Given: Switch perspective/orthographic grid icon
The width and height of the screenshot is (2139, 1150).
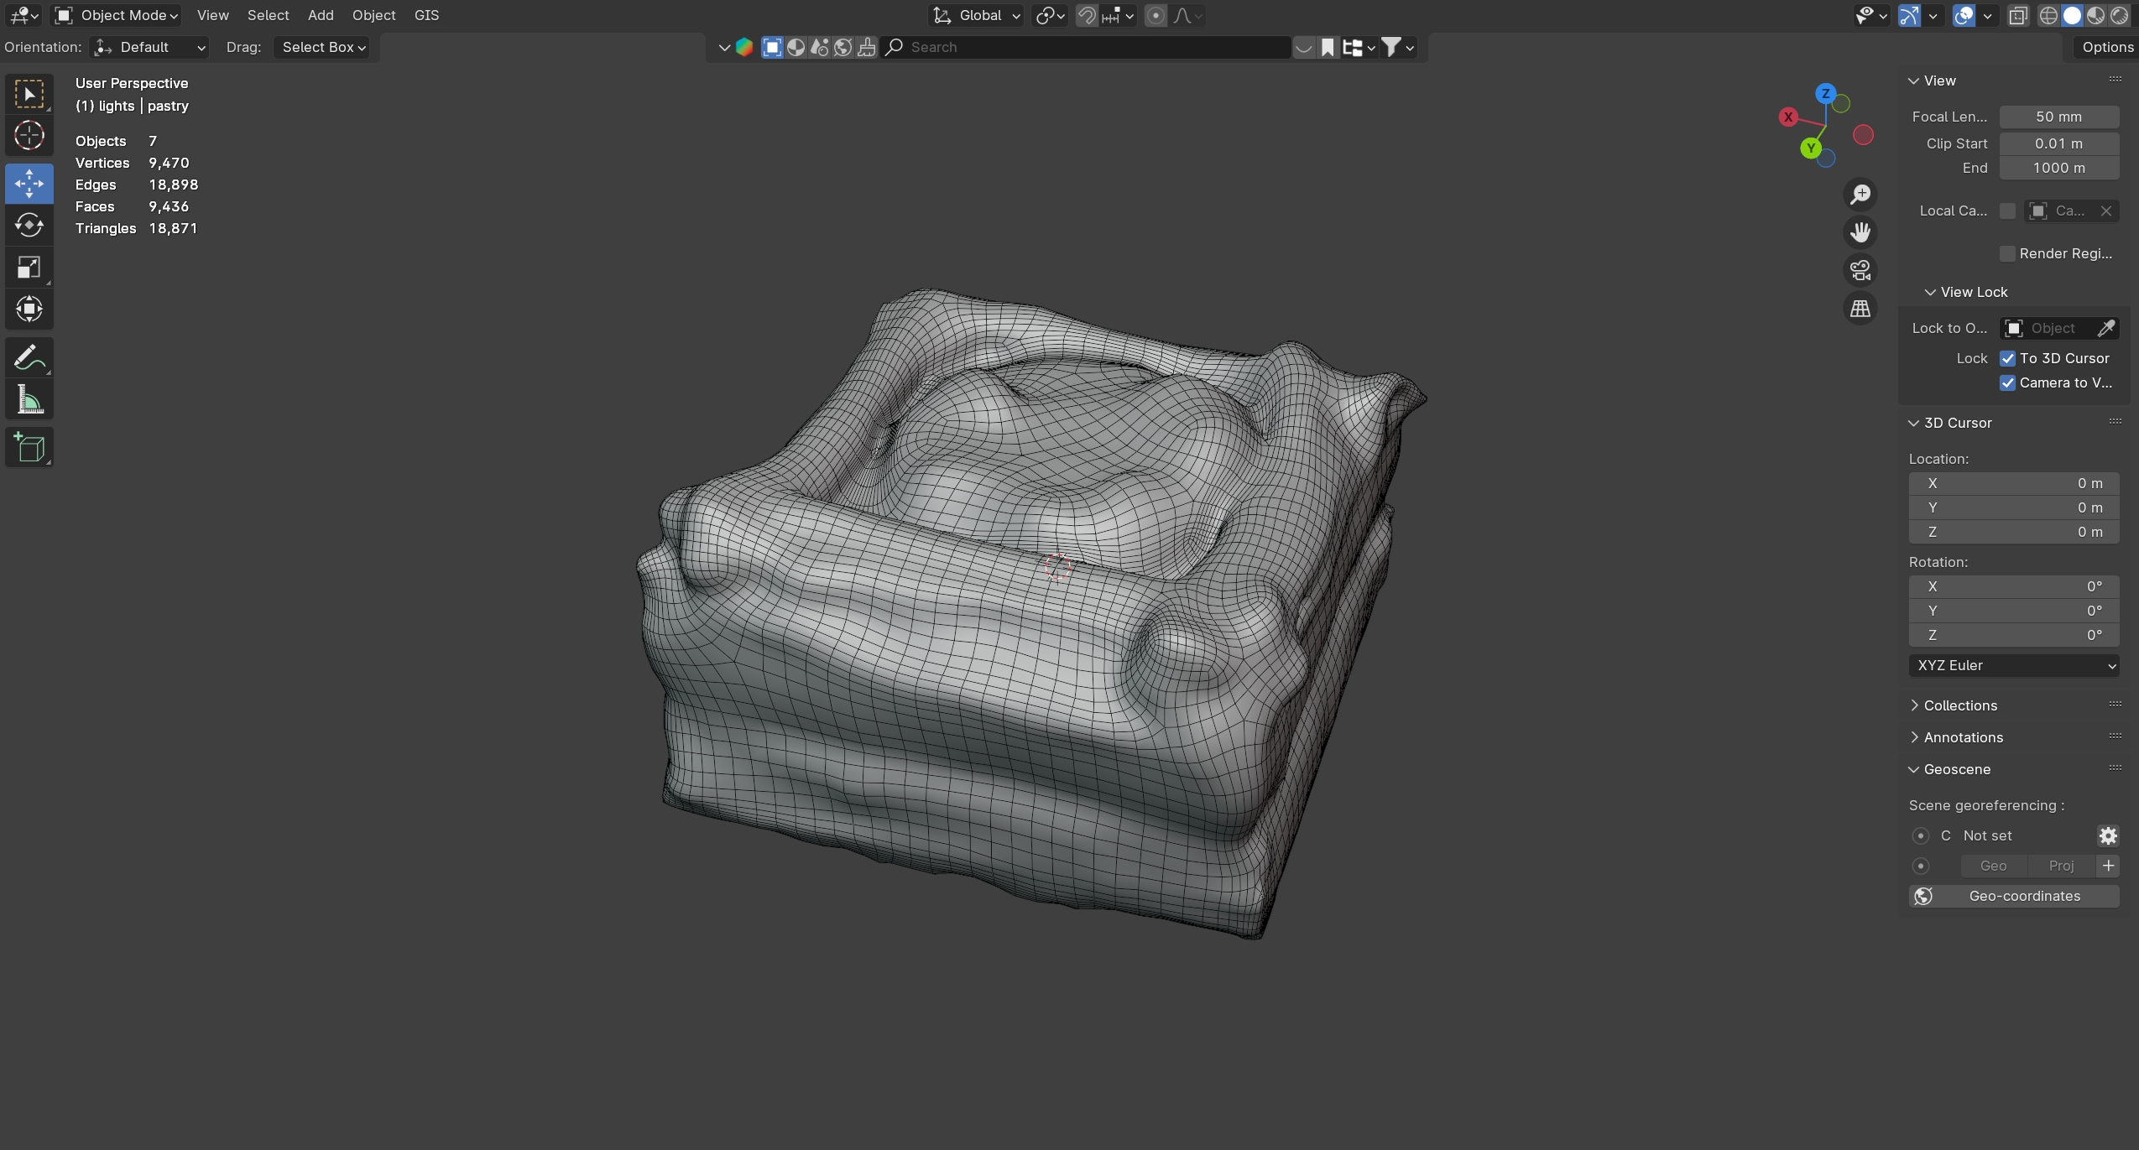Looking at the screenshot, I should [x=1860, y=309].
